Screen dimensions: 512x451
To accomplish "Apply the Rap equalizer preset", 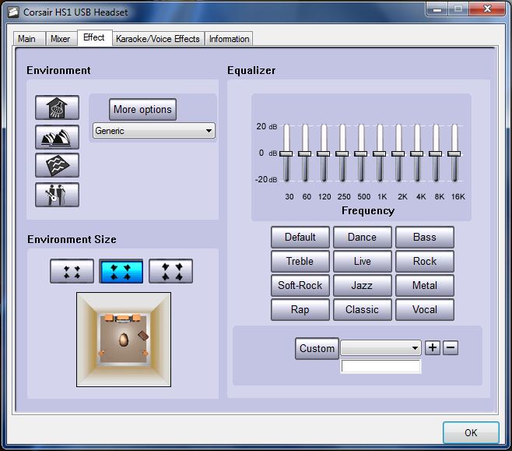I will tap(300, 309).
